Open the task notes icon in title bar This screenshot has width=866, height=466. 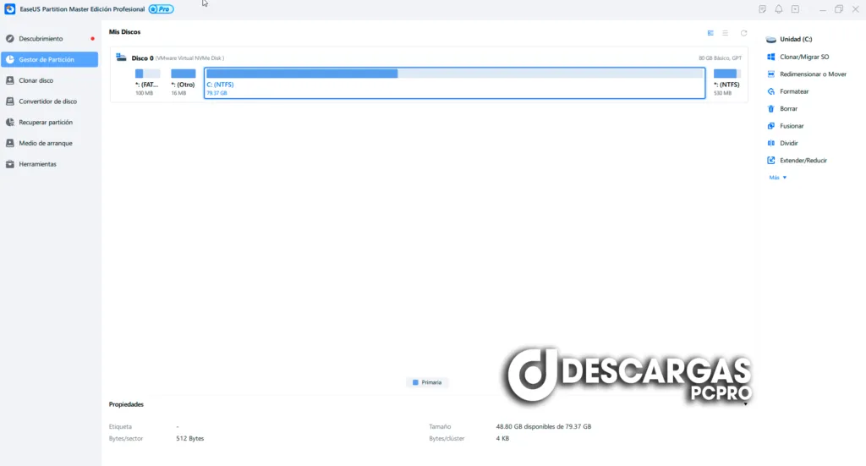(763, 9)
